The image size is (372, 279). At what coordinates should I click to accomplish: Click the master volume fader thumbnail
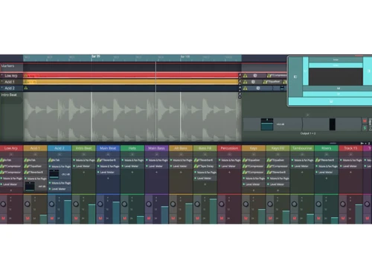[x=267, y=124]
